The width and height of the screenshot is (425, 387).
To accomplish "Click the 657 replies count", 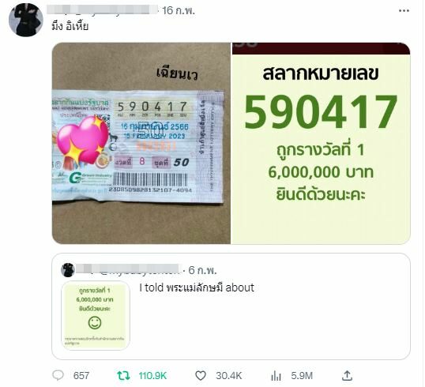I will 81,376.
